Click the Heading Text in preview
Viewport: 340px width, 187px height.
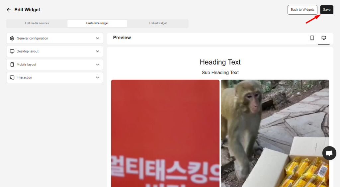(x=220, y=62)
